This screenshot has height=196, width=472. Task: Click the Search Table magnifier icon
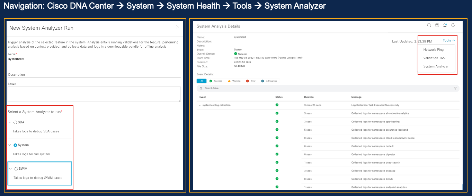click(201, 88)
